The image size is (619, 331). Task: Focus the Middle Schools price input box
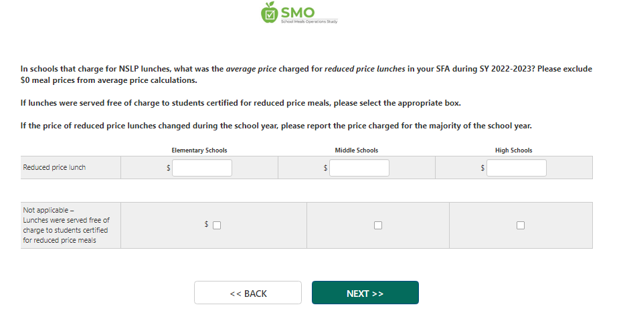pyautogui.click(x=359, y=168)
